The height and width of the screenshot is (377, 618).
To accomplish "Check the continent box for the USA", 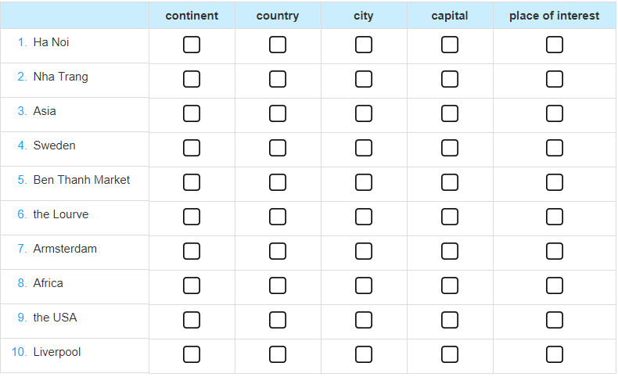I will (x=192, y=320).
